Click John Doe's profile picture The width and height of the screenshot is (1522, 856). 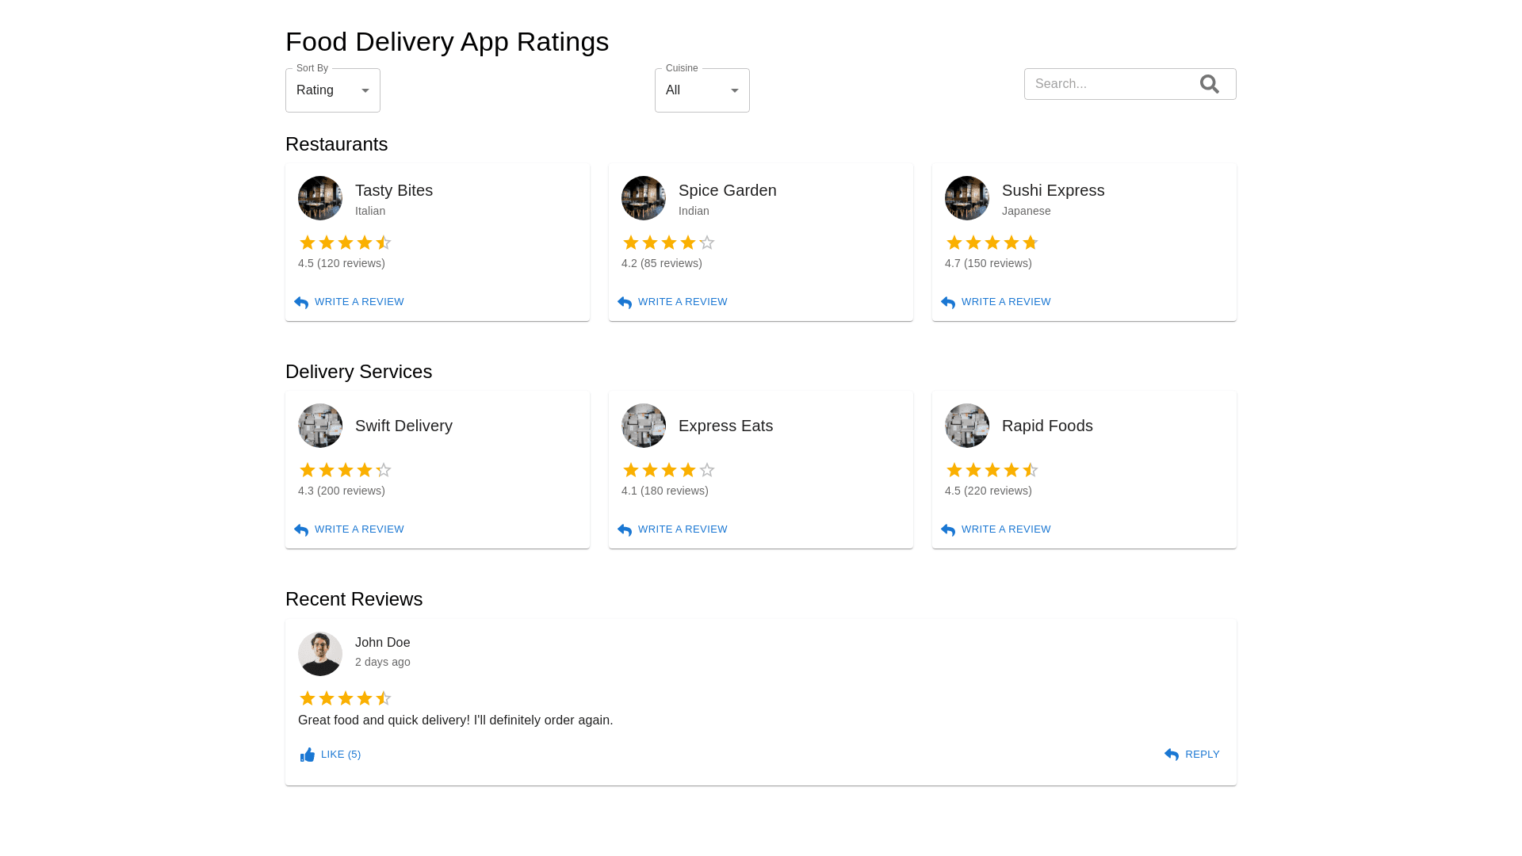tap(319, 654)
